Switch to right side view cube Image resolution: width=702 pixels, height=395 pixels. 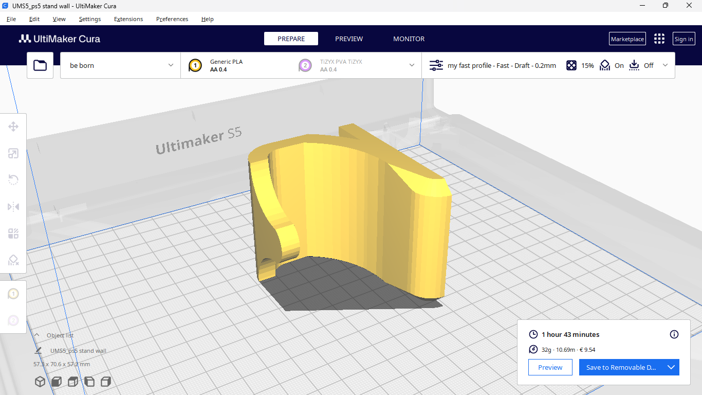[x=106, y=382]
